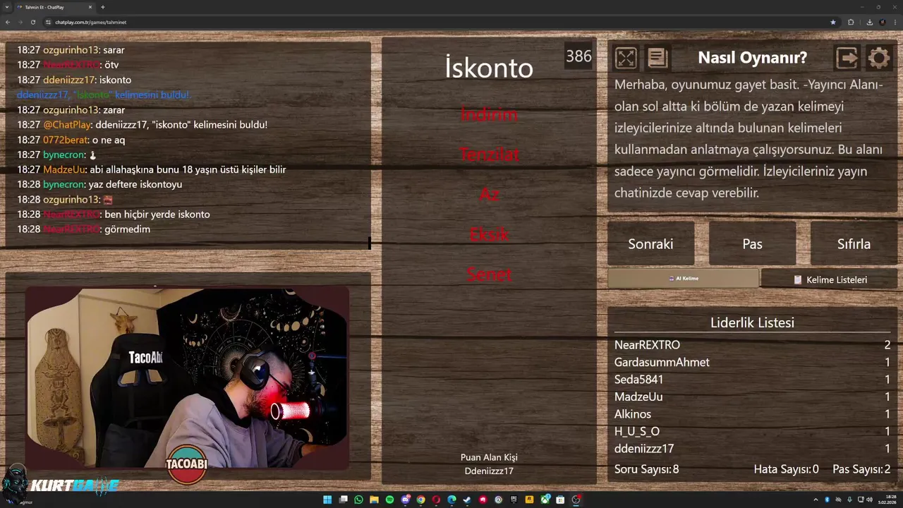
Task: Click the Sıfırla button
Action: (x=854, y=243)
